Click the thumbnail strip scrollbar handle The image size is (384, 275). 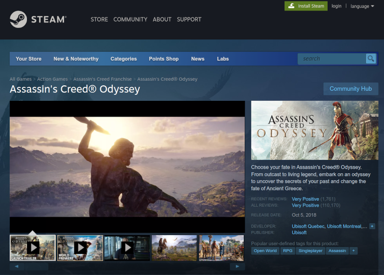pos(37,266)
